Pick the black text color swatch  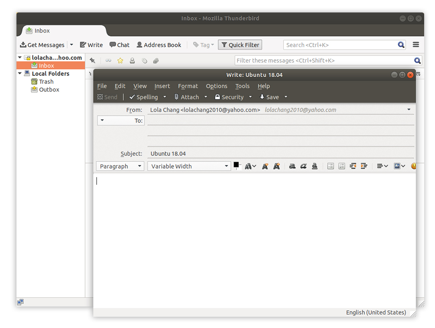pos(236,165)
